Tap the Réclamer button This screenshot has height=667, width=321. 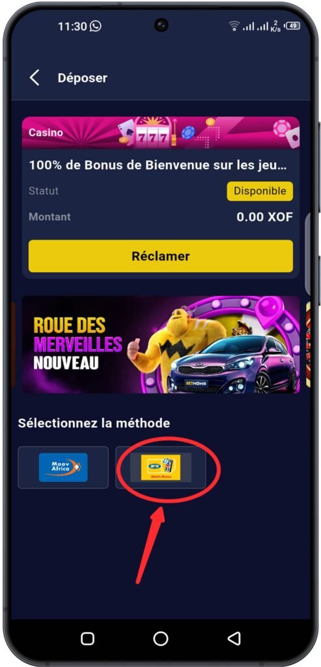click(x=161, y=256)
